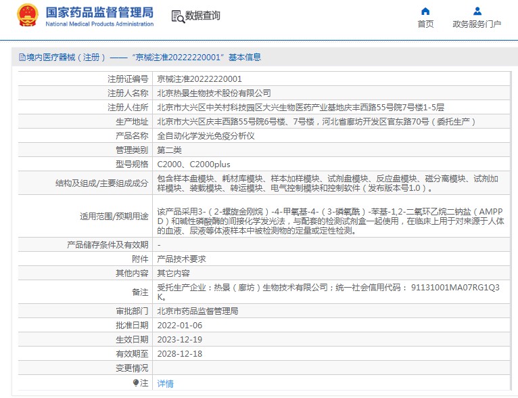Open the 详情 details link

tap(165, 384)
